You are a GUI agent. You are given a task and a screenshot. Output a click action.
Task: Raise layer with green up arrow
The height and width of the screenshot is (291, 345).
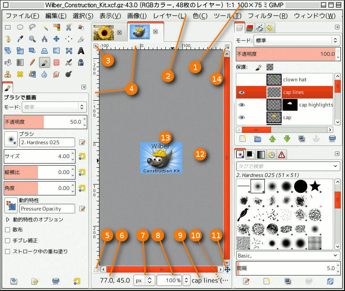tap(272, 138)
